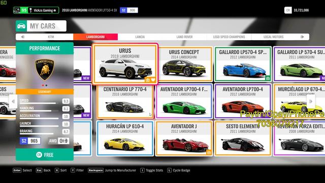Click the badge icon on Aventador J card
325x183 pixels.
209,152
